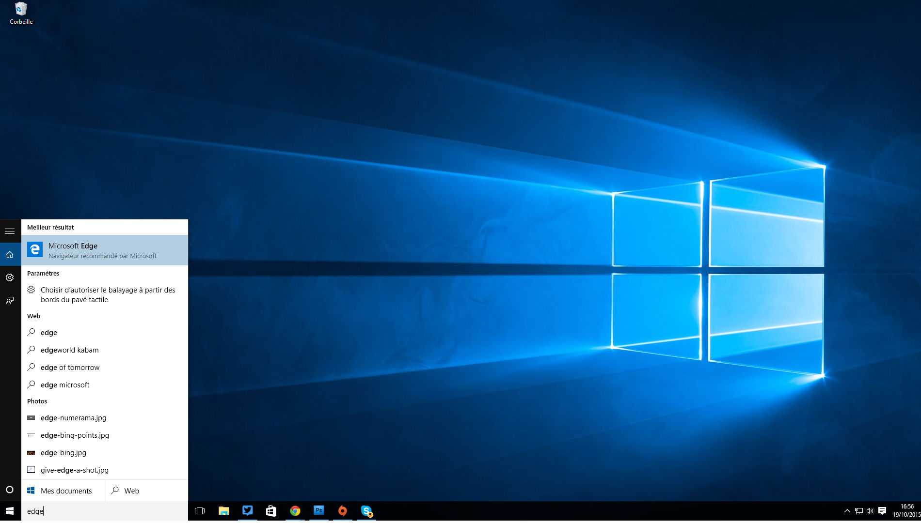
Task: Select the Paramètres section header
Action: pyautogui.click(x=43, y=273)
